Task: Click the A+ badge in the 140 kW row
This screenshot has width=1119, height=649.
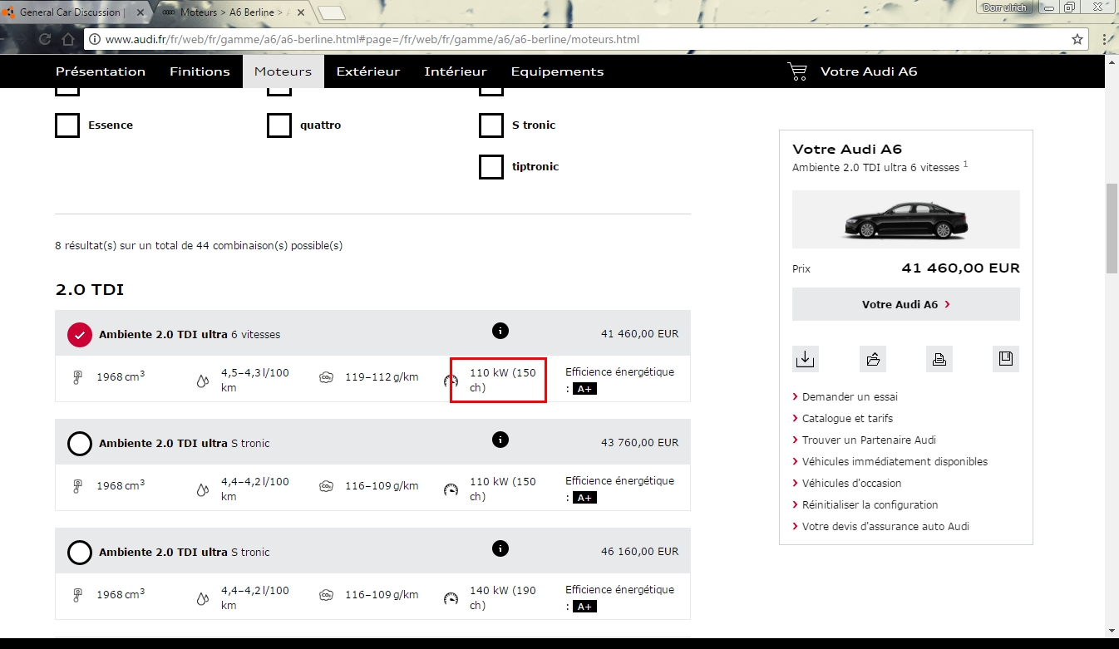Action: 584,607
